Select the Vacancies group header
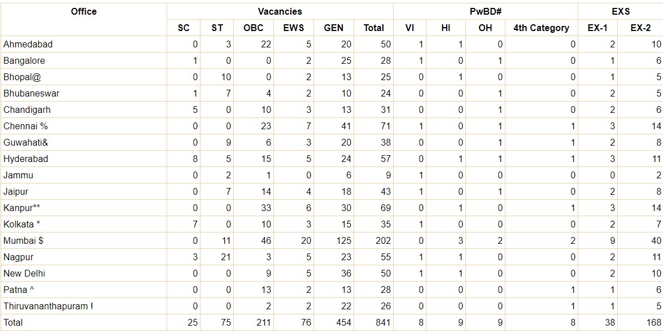The width and height of the screenshot is (663, 333). (x=280, y=11)
